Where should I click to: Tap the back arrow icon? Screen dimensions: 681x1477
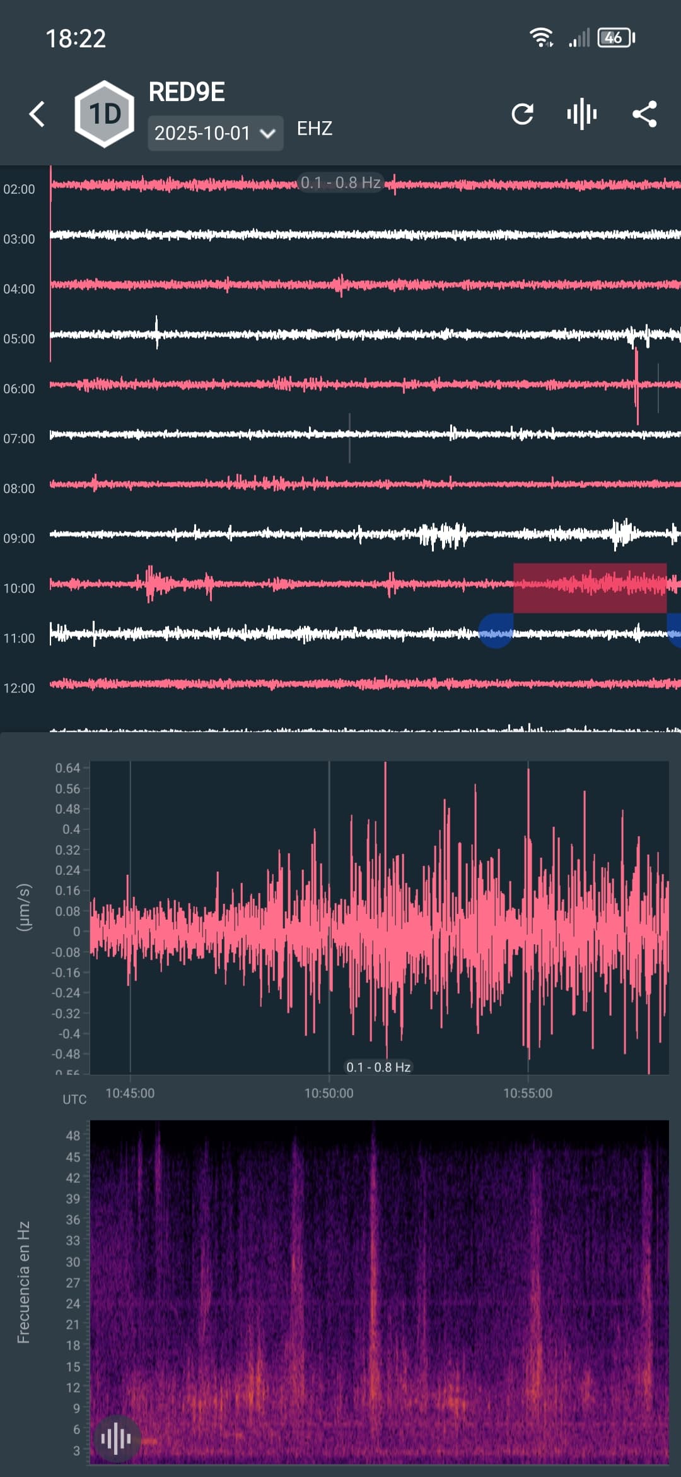tap(37, 114)
